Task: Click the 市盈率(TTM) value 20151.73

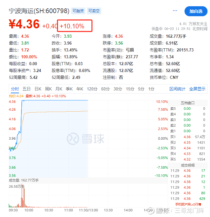Action: coord(185,50)
